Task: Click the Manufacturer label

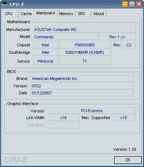Action: point(18,29)
